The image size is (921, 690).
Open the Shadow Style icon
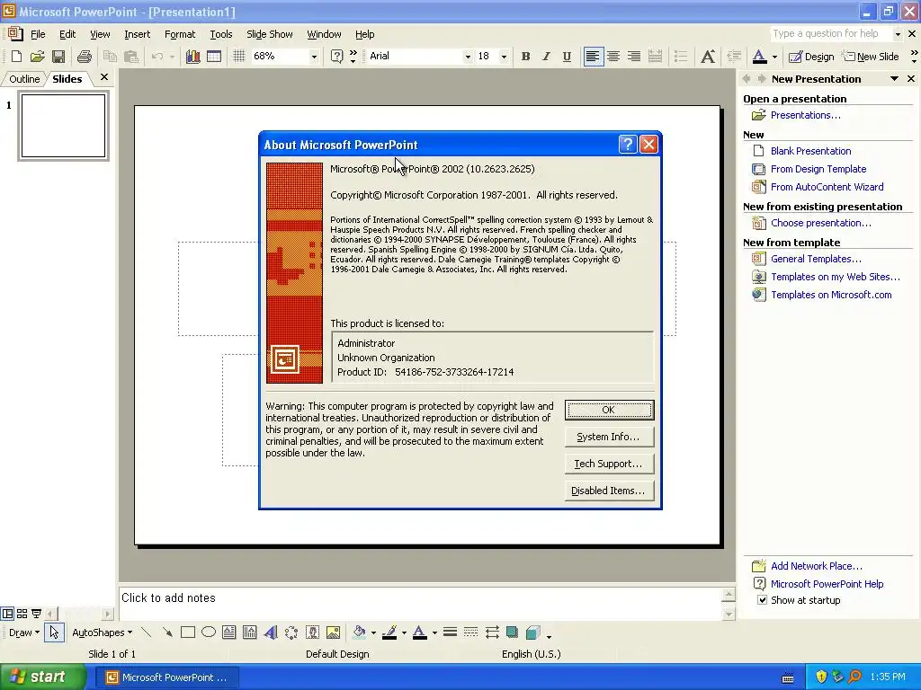512,632
